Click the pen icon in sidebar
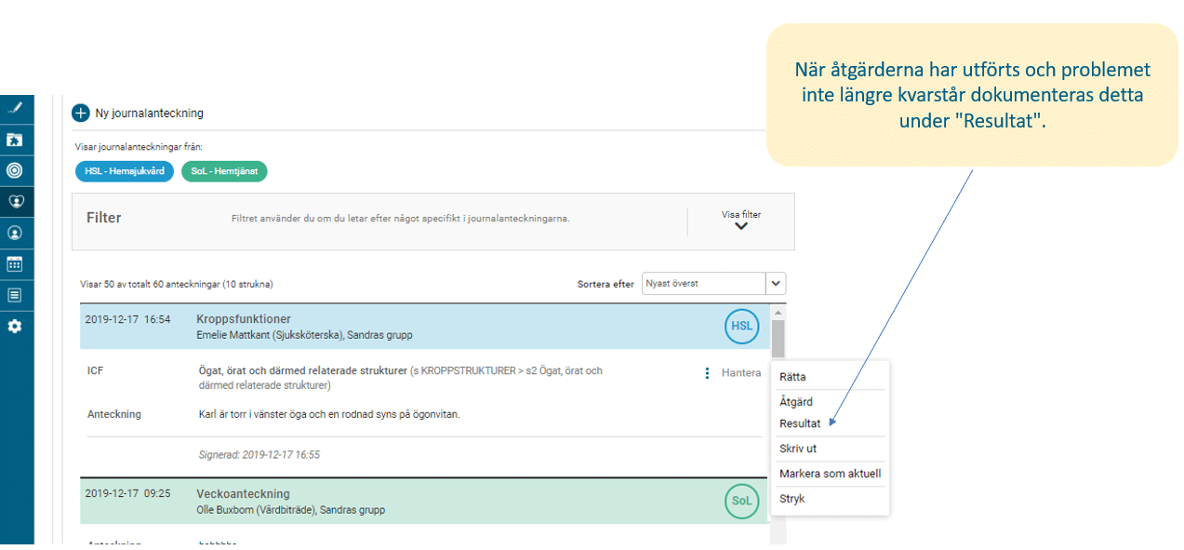 tap(15, 108)
